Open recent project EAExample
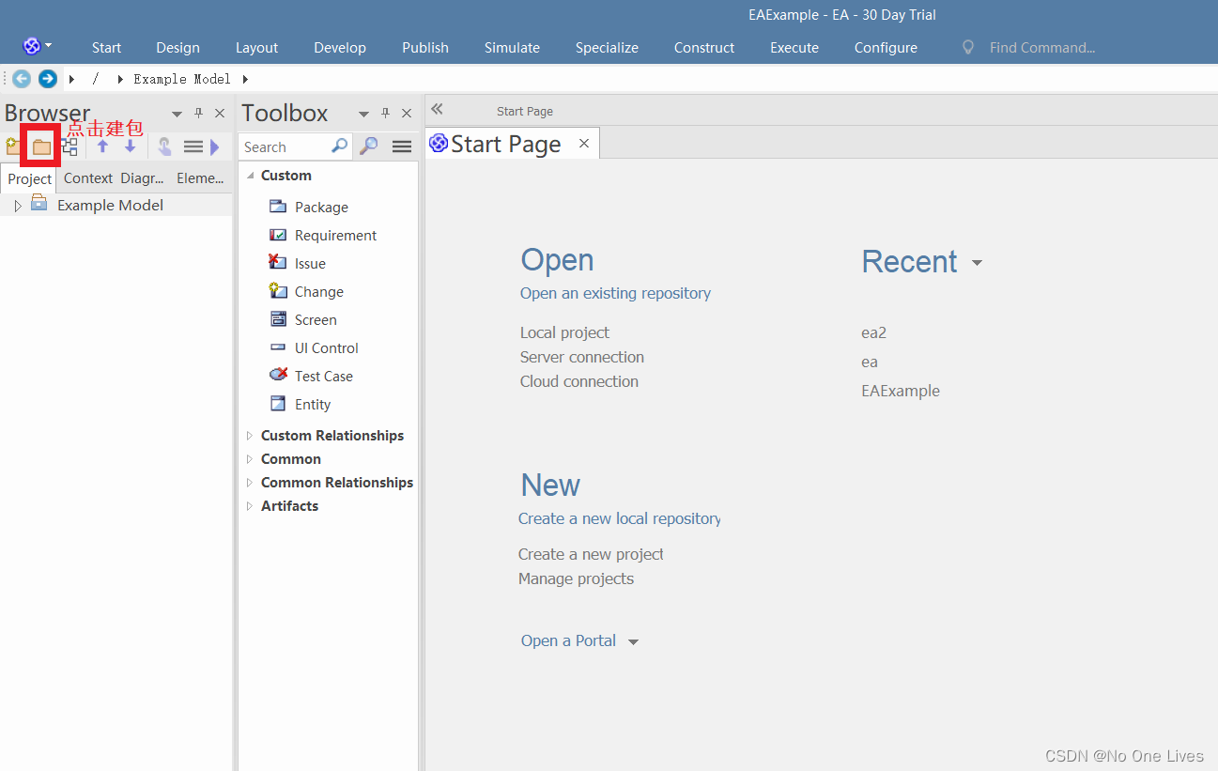 (901, 391)
